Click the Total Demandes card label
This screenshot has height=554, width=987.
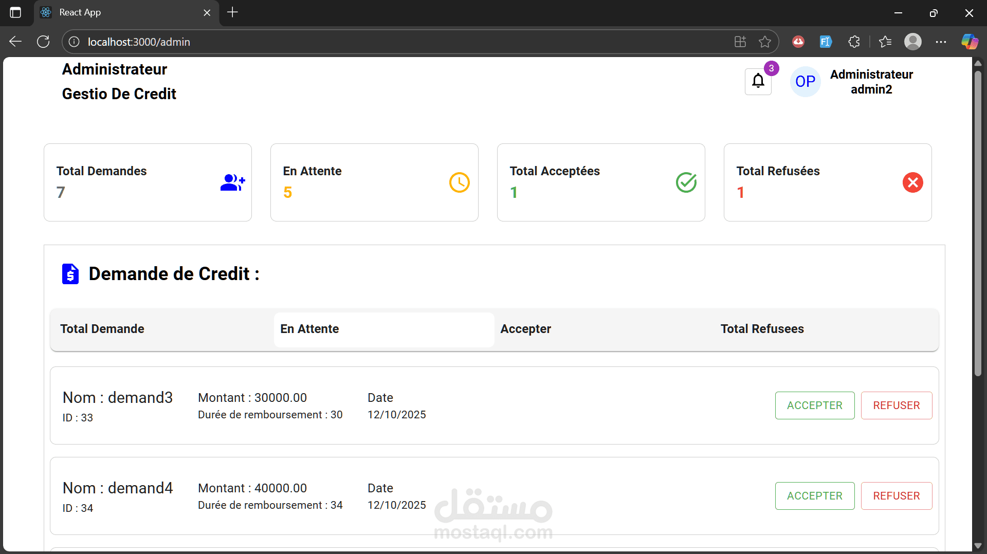pyautogui.click(x=102, y=171)
